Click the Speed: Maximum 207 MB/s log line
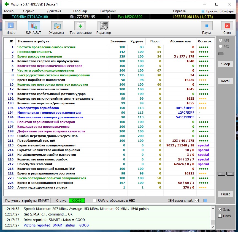This screenshot has width=238, height=232. click(x=86, y=209)
